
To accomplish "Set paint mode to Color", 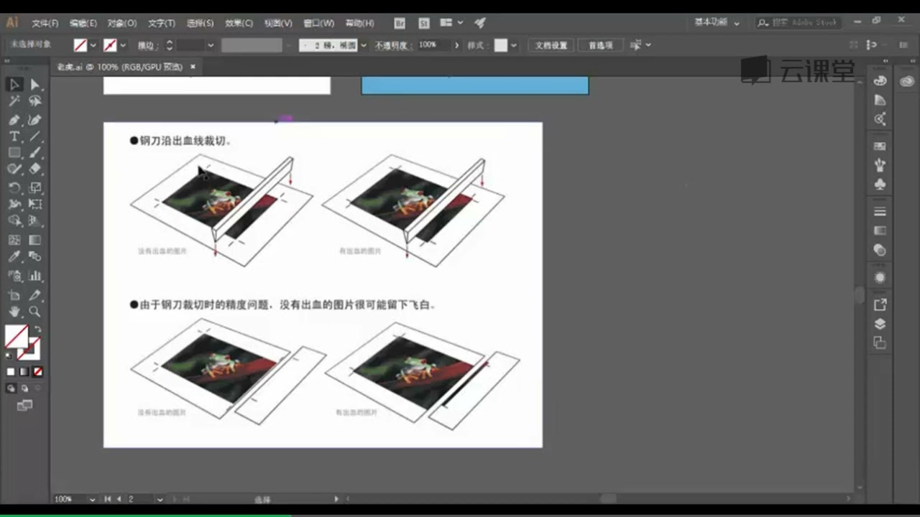I will tap(11, 372).
